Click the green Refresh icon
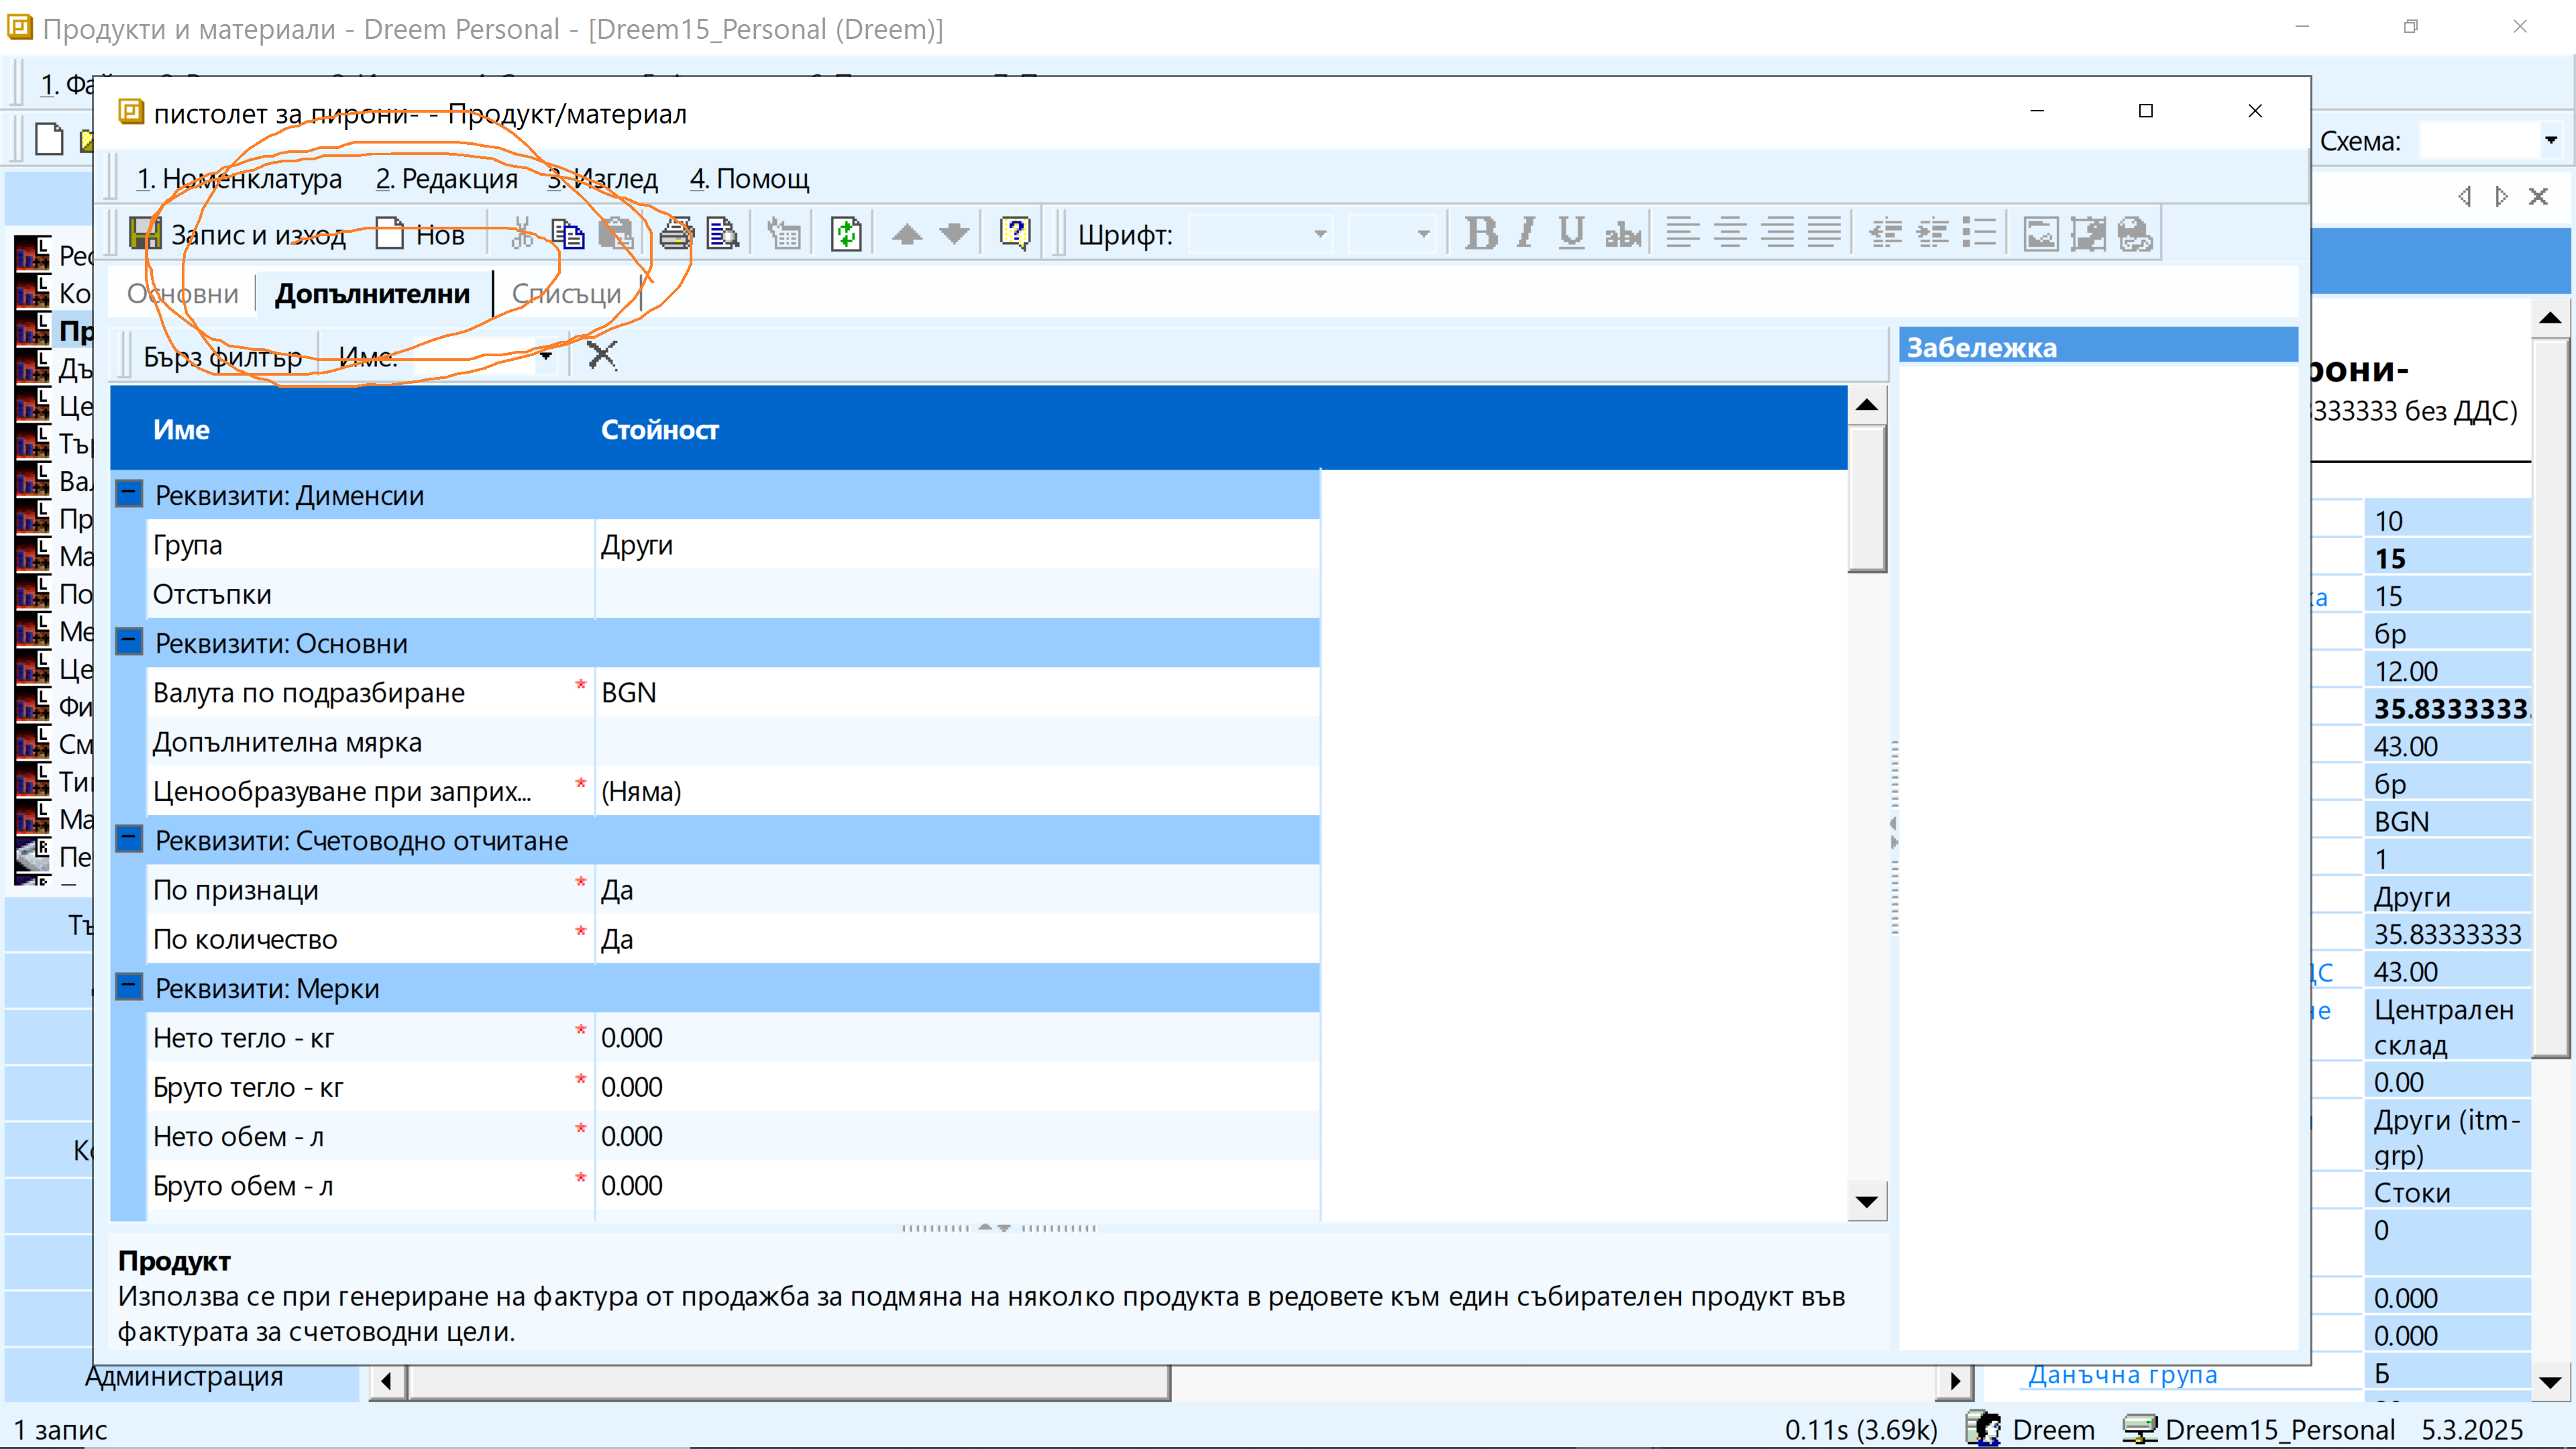The image size is (2576, 1449). pyautogui.click(x=846, y=235)
